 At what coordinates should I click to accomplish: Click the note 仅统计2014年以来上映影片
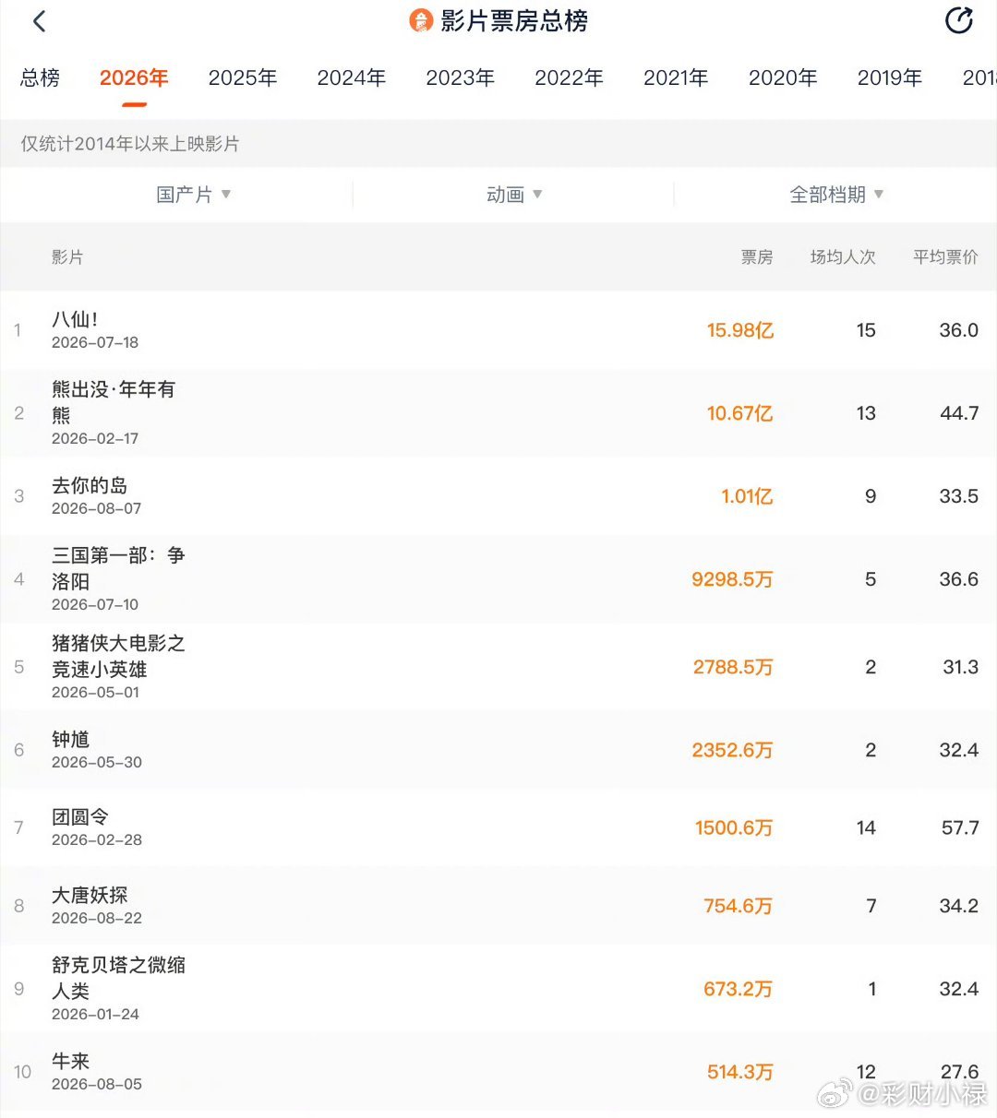tap(130, 144)
